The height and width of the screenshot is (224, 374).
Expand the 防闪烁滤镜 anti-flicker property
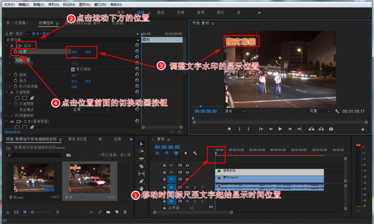pos(10,86)
